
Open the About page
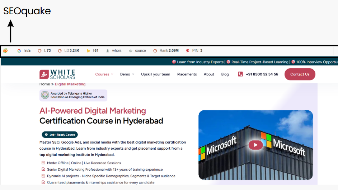coord(209,74)
